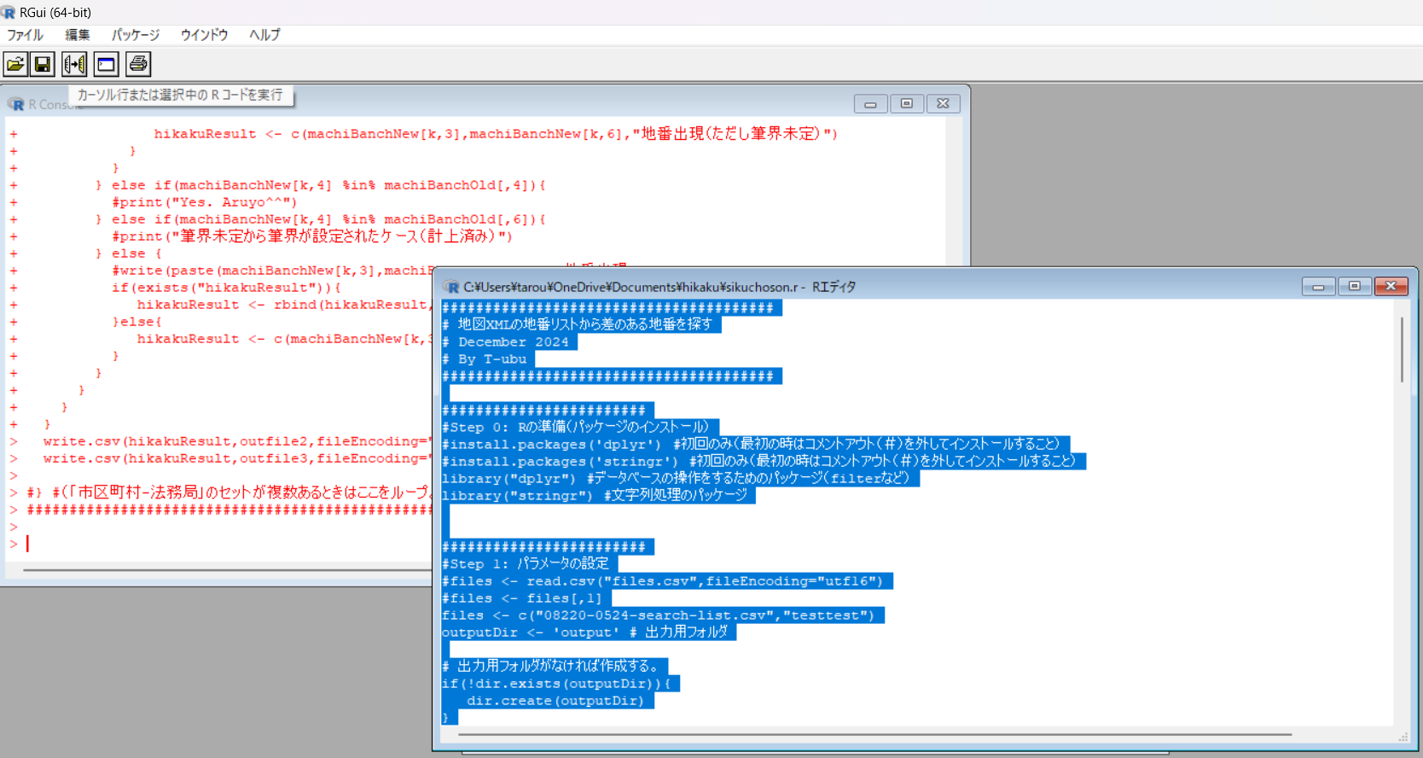Click '#install.packages('stringr')' line in editor
This screenshot has width=1423, height=758.
[x=764, y=462]
